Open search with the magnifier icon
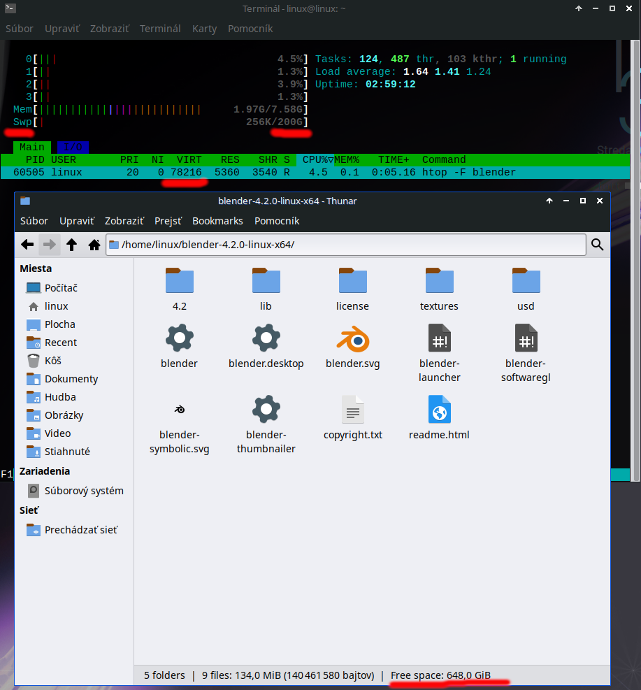641x690 pixels. tap(597, 245)
